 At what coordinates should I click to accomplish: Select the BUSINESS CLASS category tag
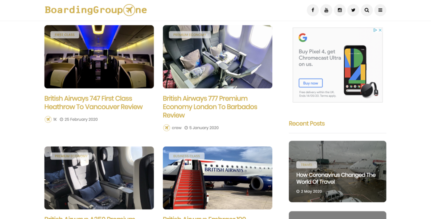tap(186, 156)
